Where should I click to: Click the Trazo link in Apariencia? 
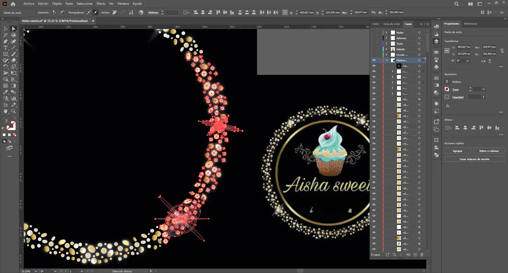point(455,89)
